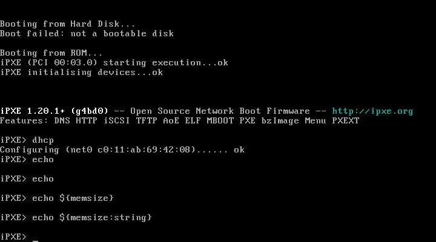This screenshot has height=242, width=436.
Task: Select the "Boot failed: not a bootable disk" message
Action: tap(87, 33)
